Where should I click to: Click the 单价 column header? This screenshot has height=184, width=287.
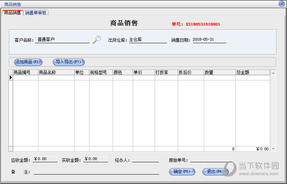coord(143,72)
